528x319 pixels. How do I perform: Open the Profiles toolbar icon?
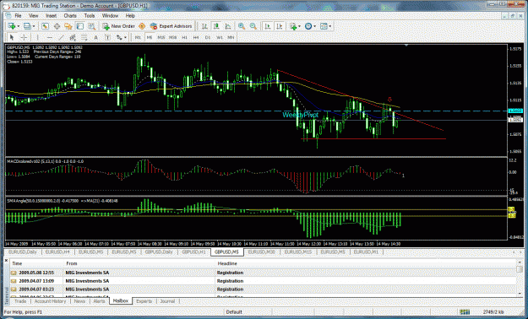(27, 26)
